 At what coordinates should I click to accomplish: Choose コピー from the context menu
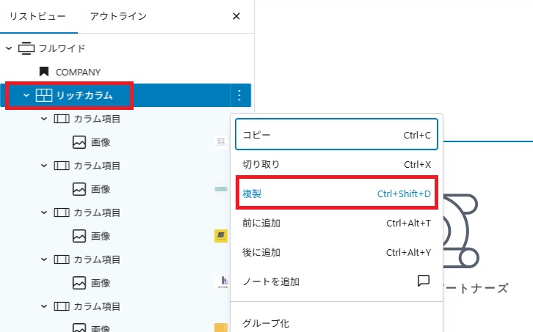336,135
